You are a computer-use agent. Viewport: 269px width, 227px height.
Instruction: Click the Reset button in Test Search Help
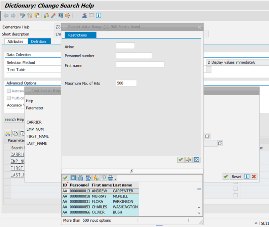click(236, 176)
